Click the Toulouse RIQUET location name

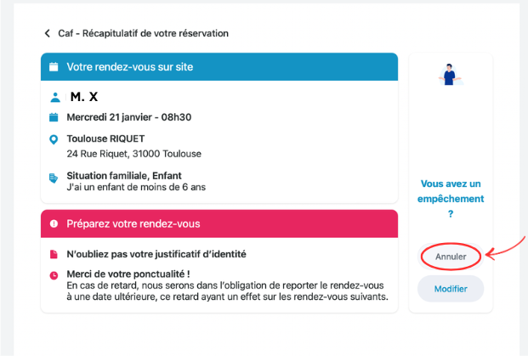(x=105, y=138)
